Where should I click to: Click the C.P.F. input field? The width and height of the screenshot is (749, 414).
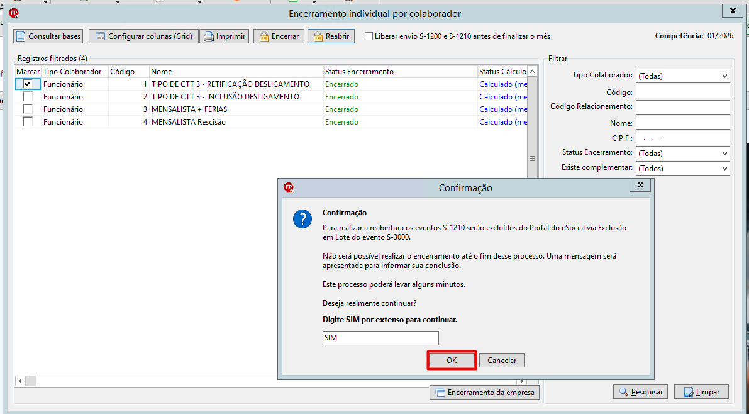pyautogui.click(x=682, y=138)
